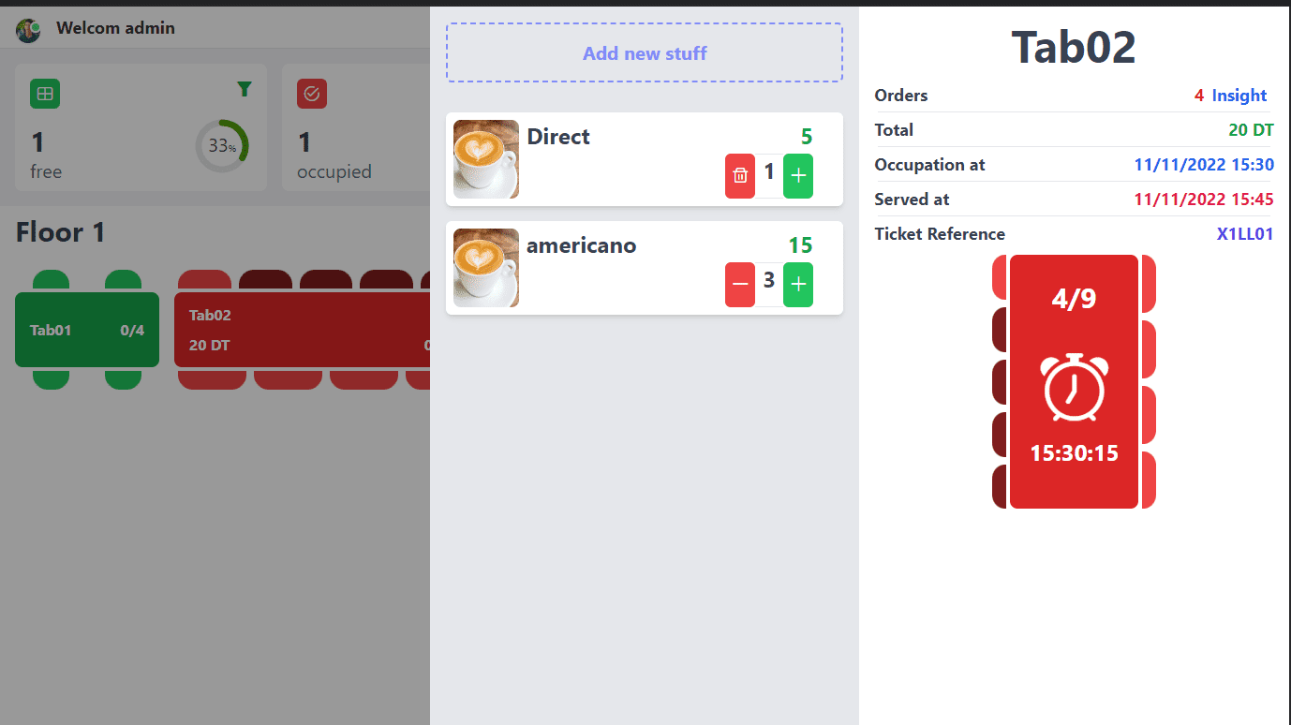Increase Direct quantity with green plus
Viewport: 1291px width, 725px height.
tap(798, 176)
